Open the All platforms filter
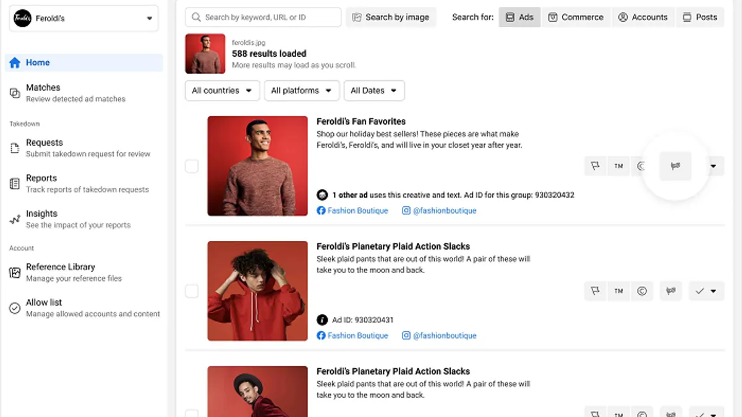The width and height of the screenshot is (742, 417). (x=302, y=91)
